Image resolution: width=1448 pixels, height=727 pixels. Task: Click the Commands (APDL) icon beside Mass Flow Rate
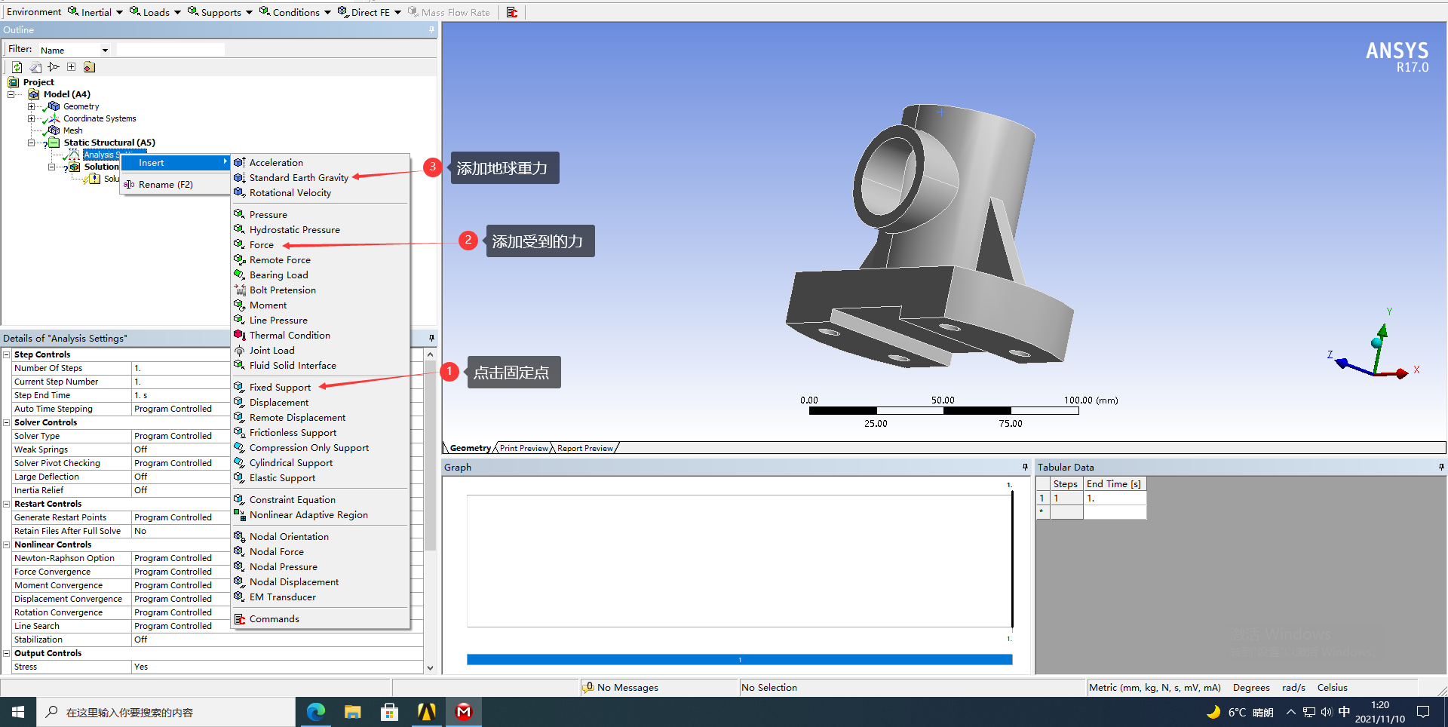tap(512, 12)
